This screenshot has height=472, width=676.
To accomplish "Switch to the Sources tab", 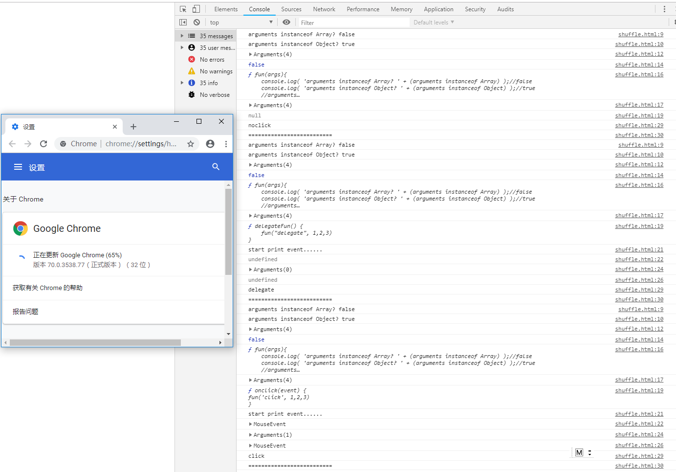I will [x=291, y=9].
